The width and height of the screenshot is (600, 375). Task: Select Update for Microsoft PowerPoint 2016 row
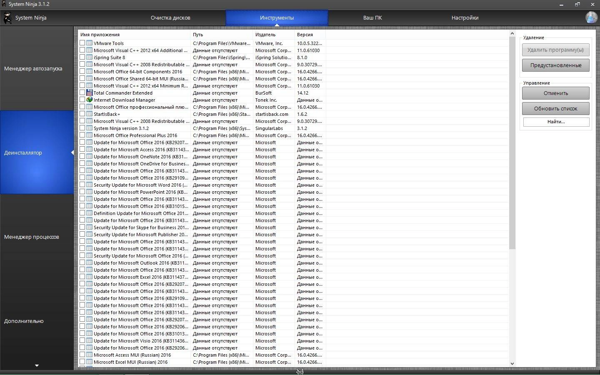pyautogui.click(x=293, y=192)
